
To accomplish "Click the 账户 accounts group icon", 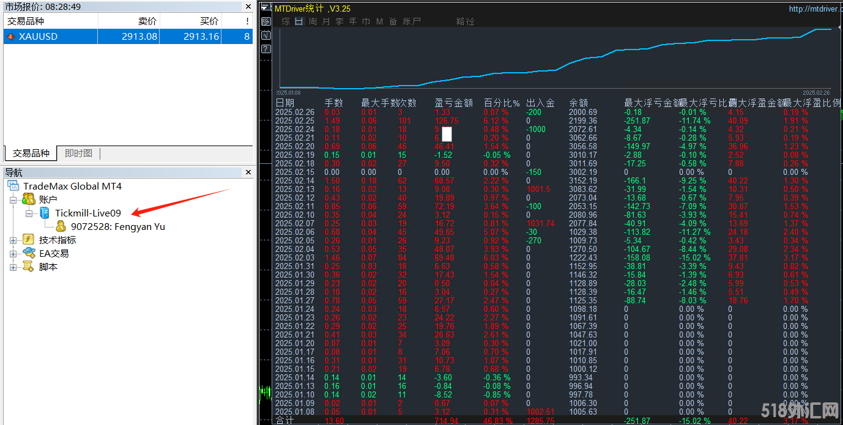I will point(28,199).
